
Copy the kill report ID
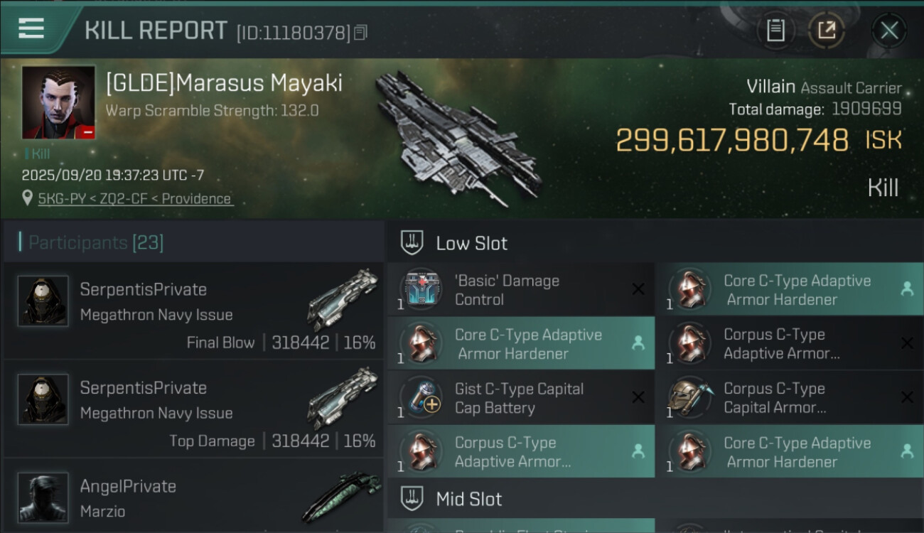361,33
